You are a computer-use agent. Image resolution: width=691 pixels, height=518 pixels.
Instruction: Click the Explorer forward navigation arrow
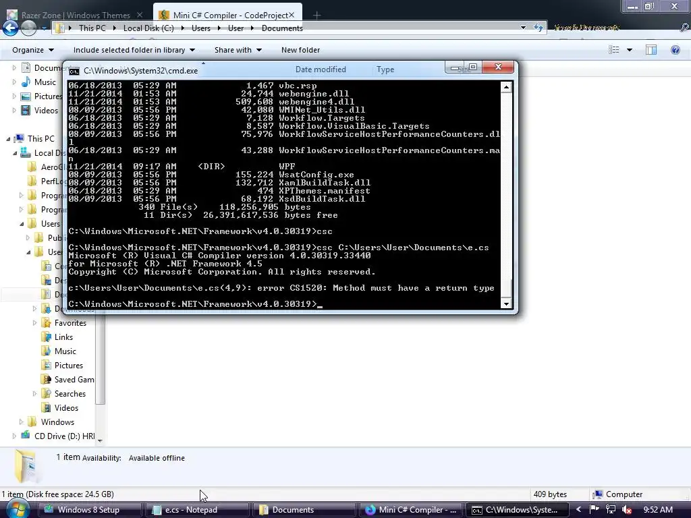[28, 28]
